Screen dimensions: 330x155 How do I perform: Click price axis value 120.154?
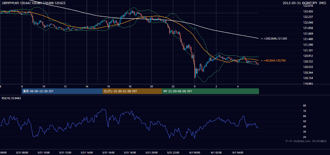308,78
